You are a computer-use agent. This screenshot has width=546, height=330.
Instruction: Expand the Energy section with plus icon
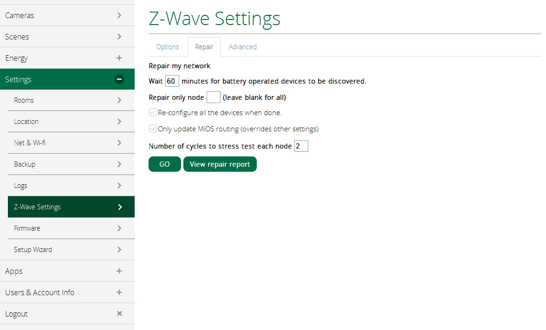tap(119, 58)
